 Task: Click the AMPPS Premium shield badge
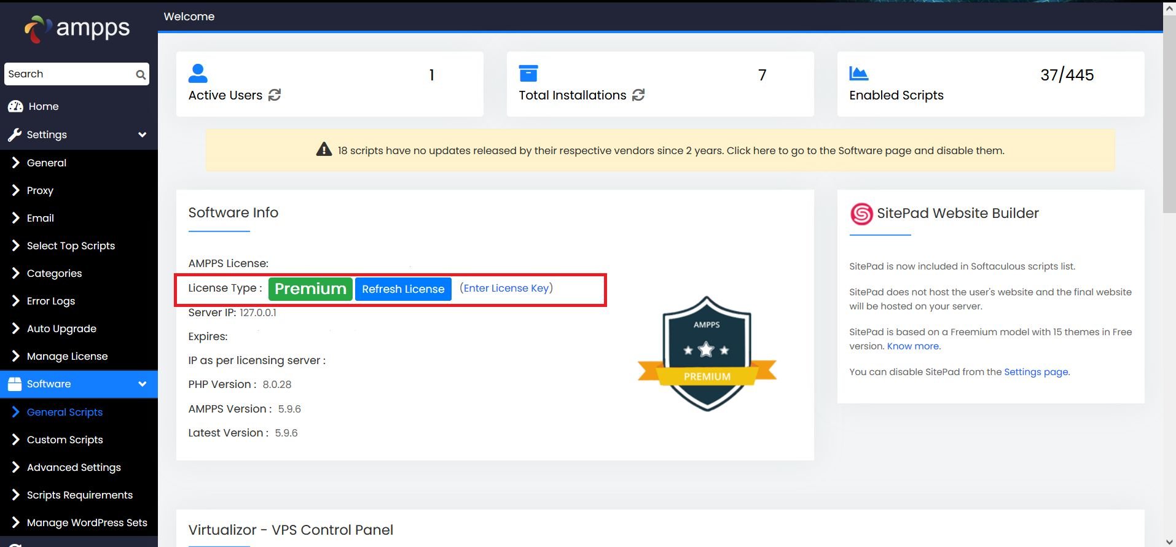point(707,354)
